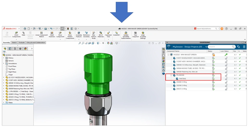The image size is (250, 128).
Task: Open the 3DEXPERIENCE hamburger menu
Action: coord(244,47)
